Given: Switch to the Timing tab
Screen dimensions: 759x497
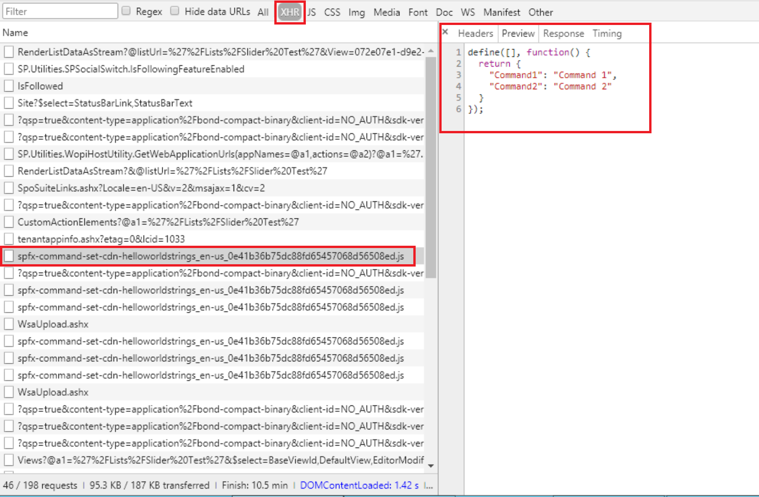Looking at the screenshot, I should coord(607,33).
